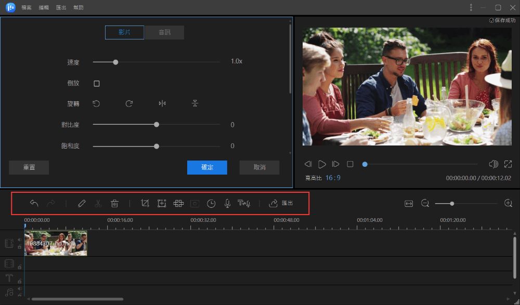
Task: Delete clip with trash icon
Action: tap(114, 203)
